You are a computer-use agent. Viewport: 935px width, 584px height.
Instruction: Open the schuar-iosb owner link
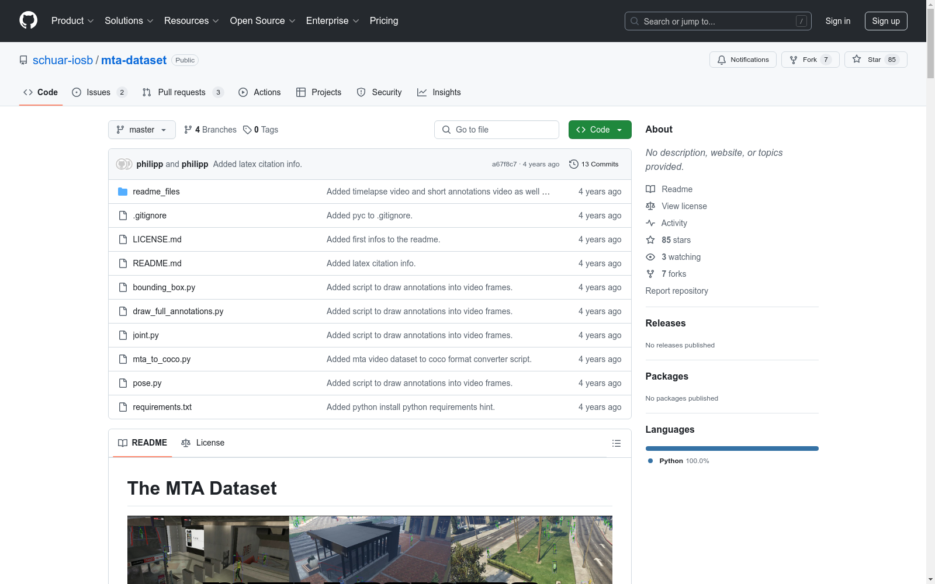click(x=63, y=60)
